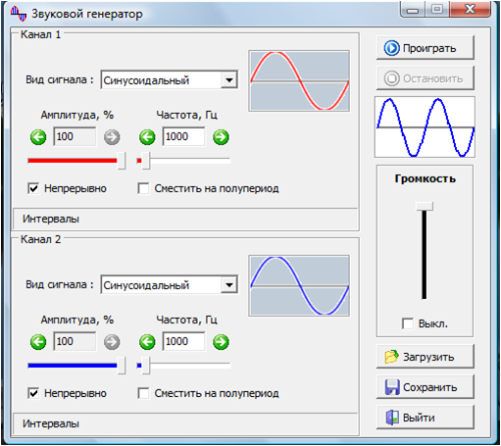Click Загрузить to load settings
This screenshot has width=501, height=446.
425,357
